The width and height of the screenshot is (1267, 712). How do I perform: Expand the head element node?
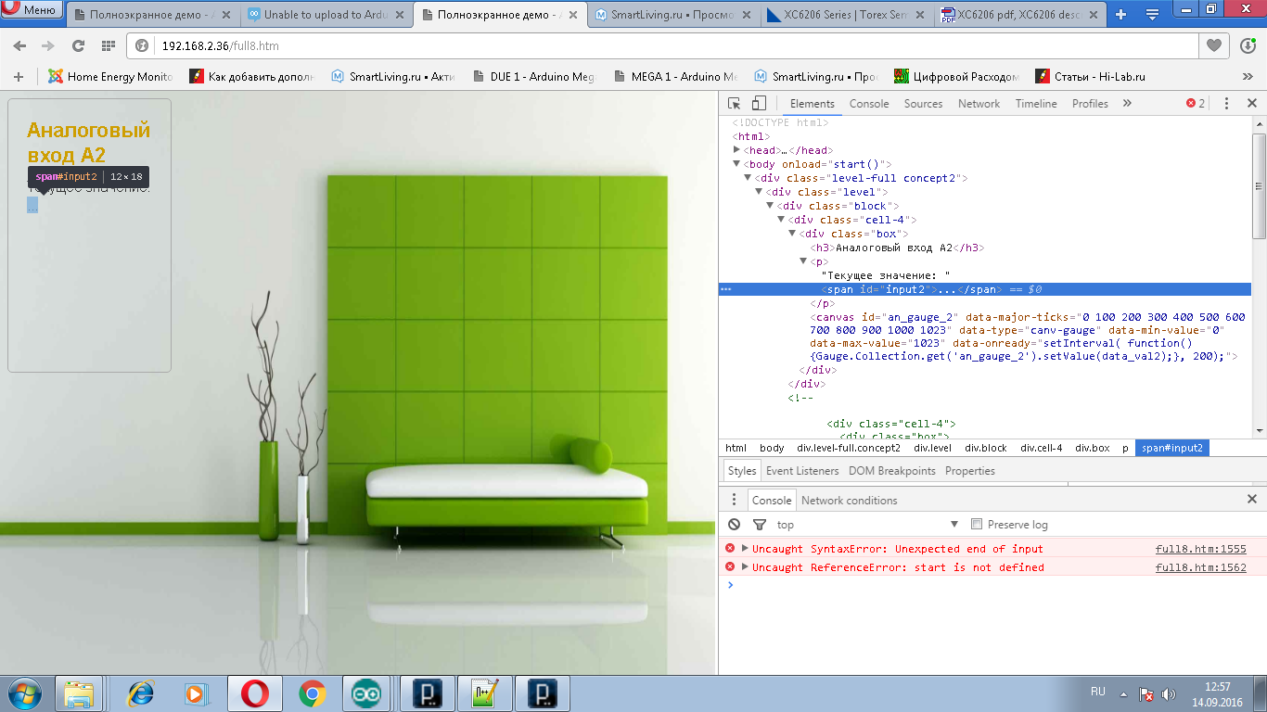(737, 150)
